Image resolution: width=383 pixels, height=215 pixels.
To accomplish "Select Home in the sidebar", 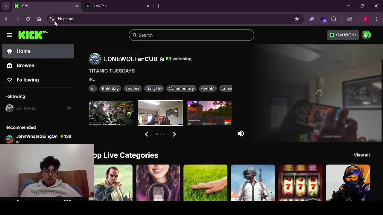I will tap(38, 51).
